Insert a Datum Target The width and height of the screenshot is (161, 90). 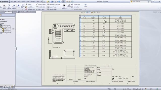tap(52, 9)
